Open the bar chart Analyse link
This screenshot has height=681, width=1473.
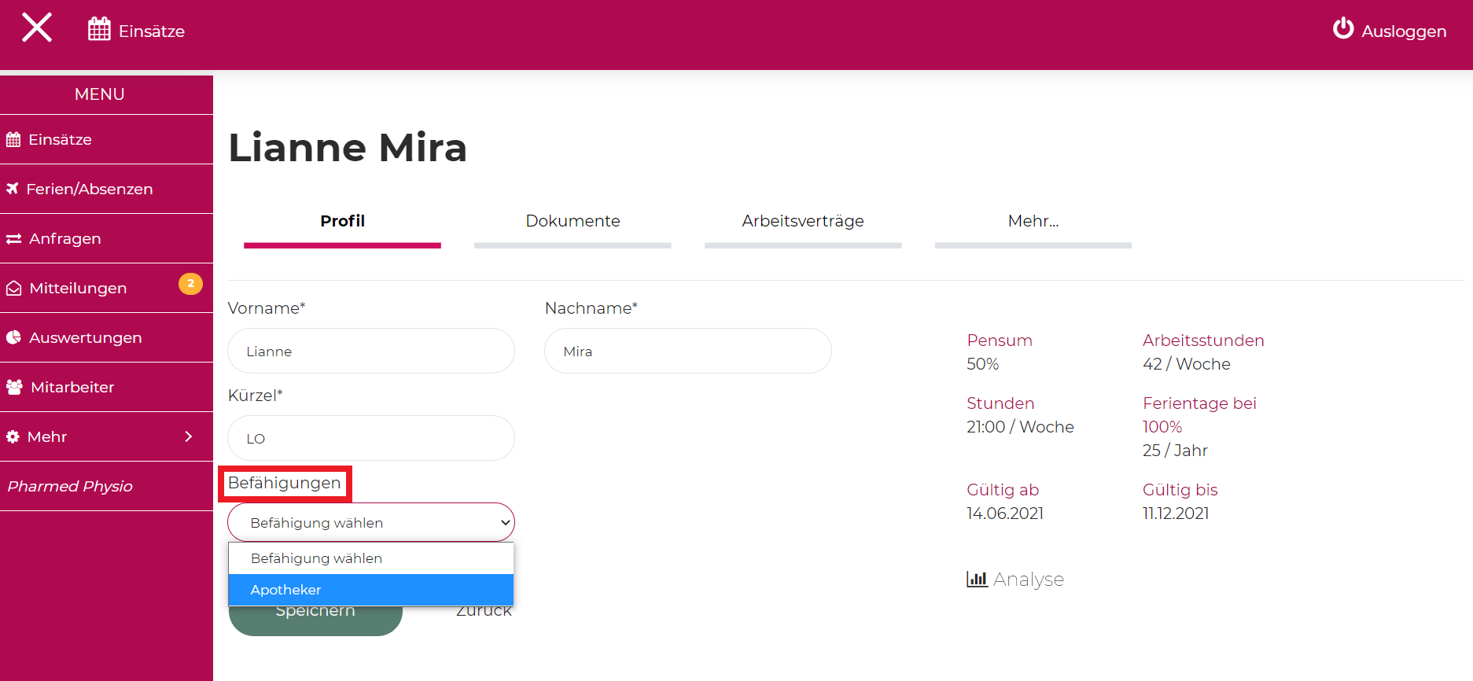click(1015, 580)
